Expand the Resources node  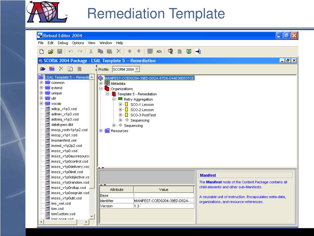(101, 131)
